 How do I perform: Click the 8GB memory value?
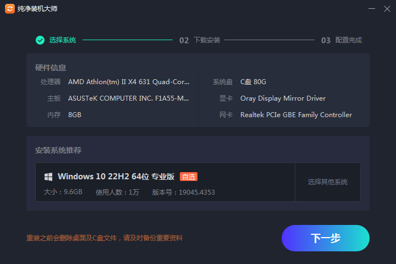point(75,115)
